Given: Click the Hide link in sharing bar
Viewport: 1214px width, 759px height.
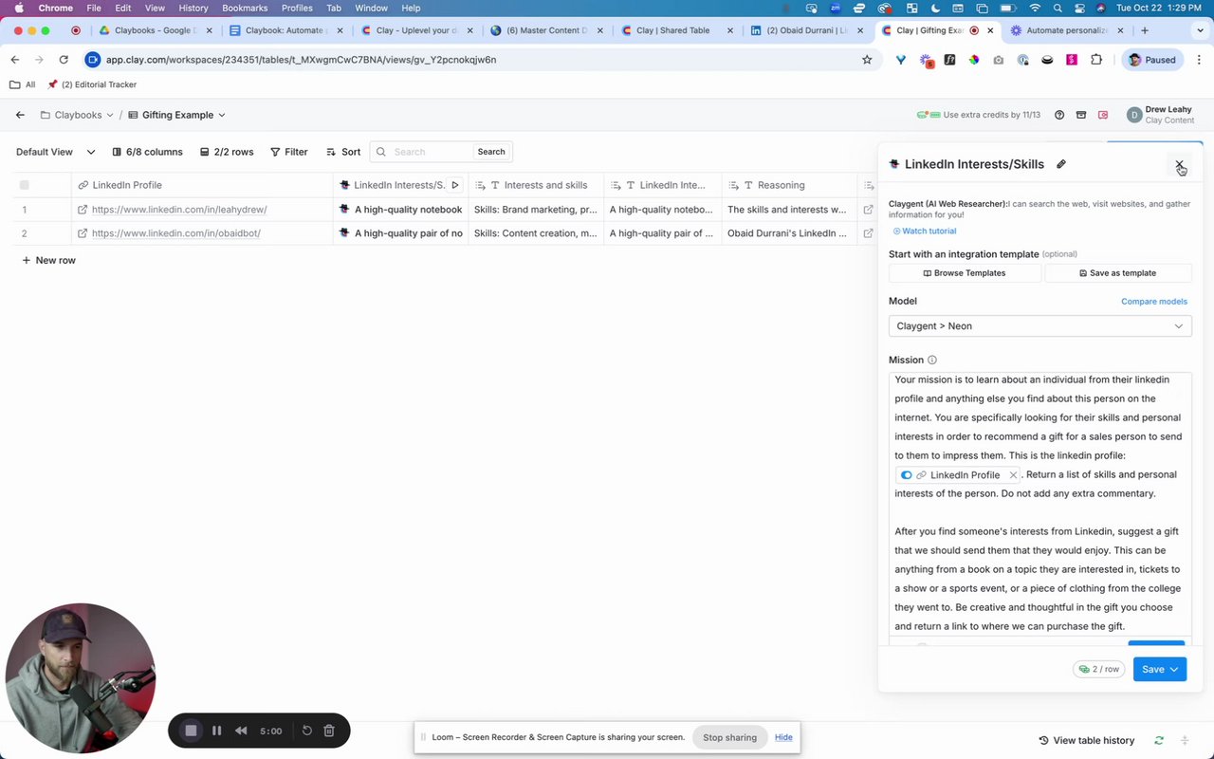Looking at the screenshot, I should (x=783, y=737).
